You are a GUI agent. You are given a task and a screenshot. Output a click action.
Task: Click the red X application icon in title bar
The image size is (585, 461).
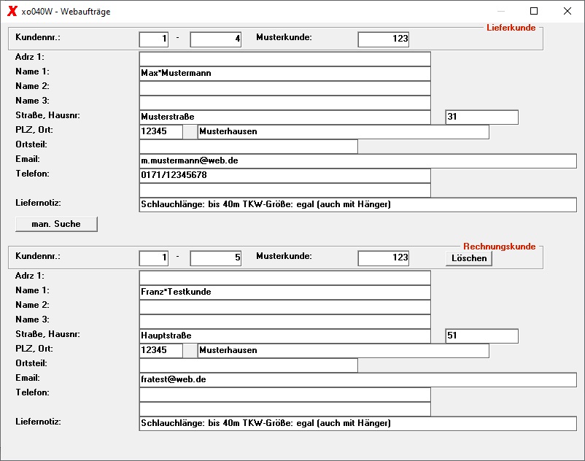(12, 11)
